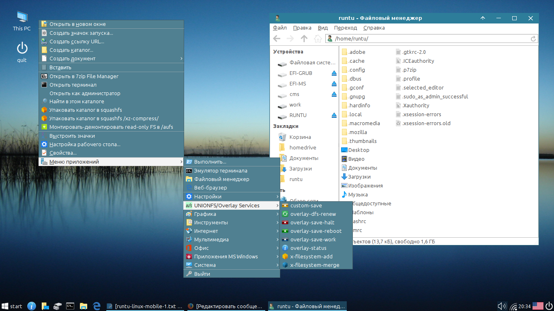Viewport: 554px width, 311px height.
Task: Eject the cms device
Action: pos(334,94)
